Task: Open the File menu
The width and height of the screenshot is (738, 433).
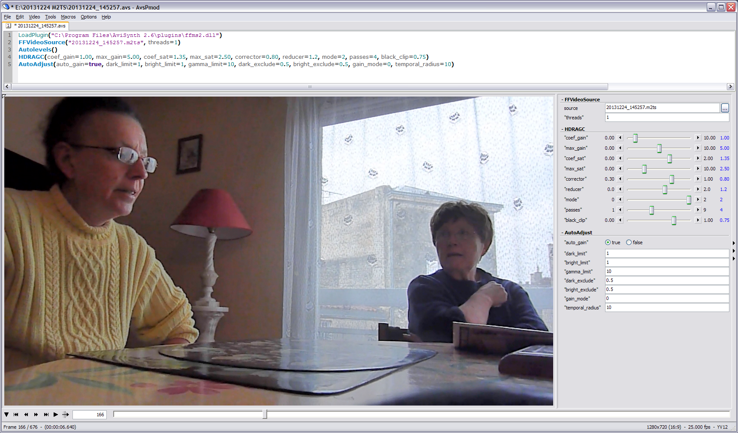Action: [x=7, y=17]
